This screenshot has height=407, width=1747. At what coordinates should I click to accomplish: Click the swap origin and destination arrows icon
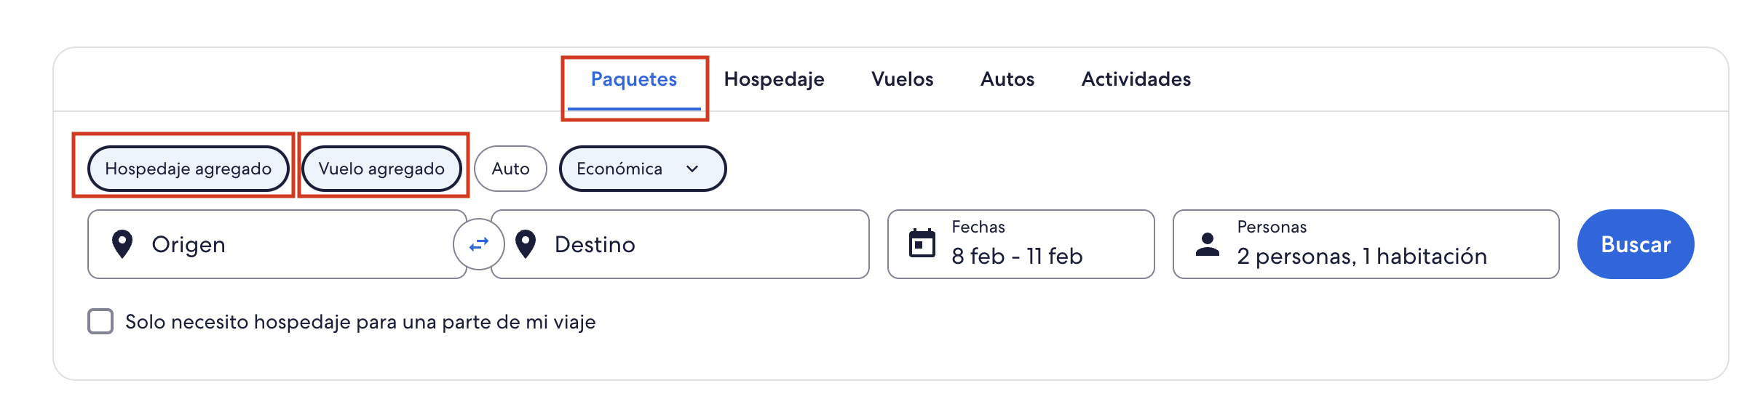pos(478,244)
